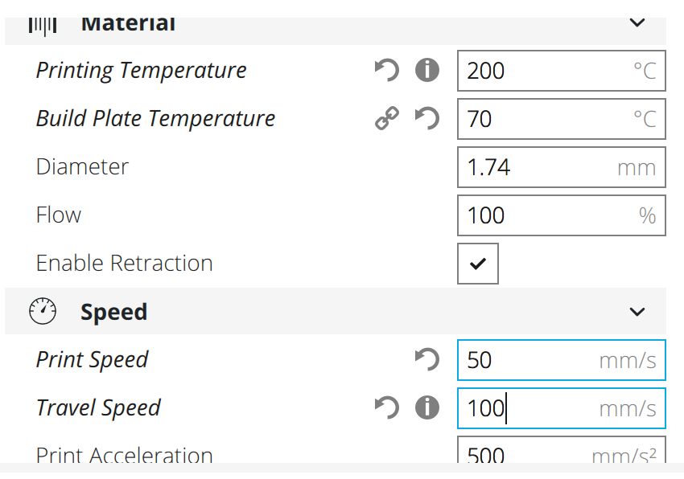The width and height of the screenshot is (684, 479).
Task: Reset Print Speed to default
Action: tap(427, 359)
